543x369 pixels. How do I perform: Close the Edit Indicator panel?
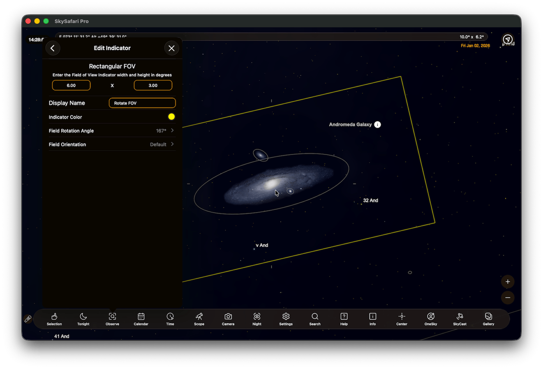pyautogui.click(x=171, y=48)
